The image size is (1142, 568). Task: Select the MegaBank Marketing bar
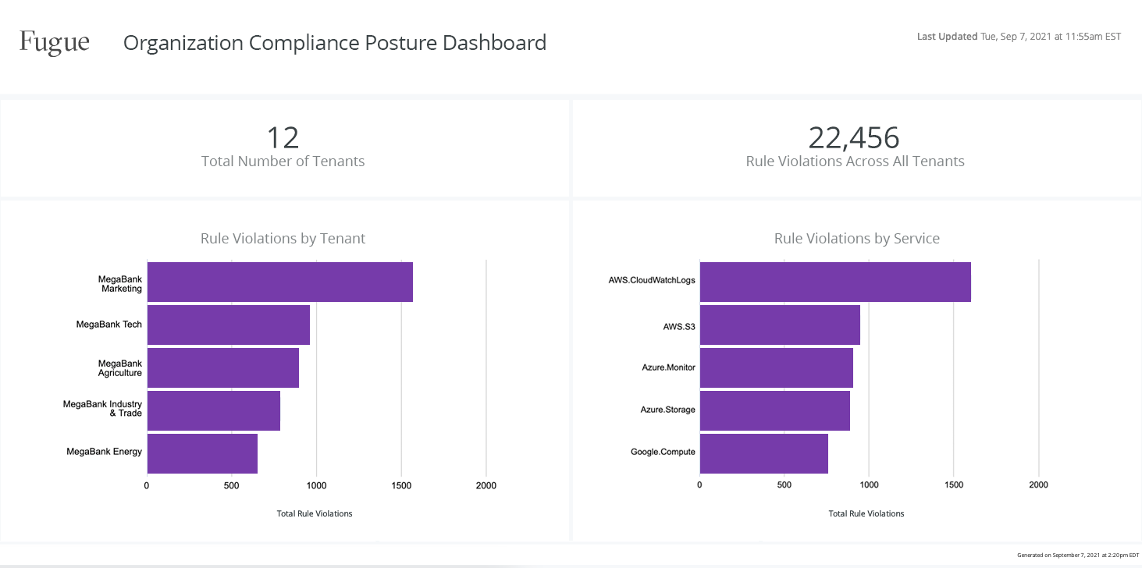pyautogui.click(x=279, y=282)
